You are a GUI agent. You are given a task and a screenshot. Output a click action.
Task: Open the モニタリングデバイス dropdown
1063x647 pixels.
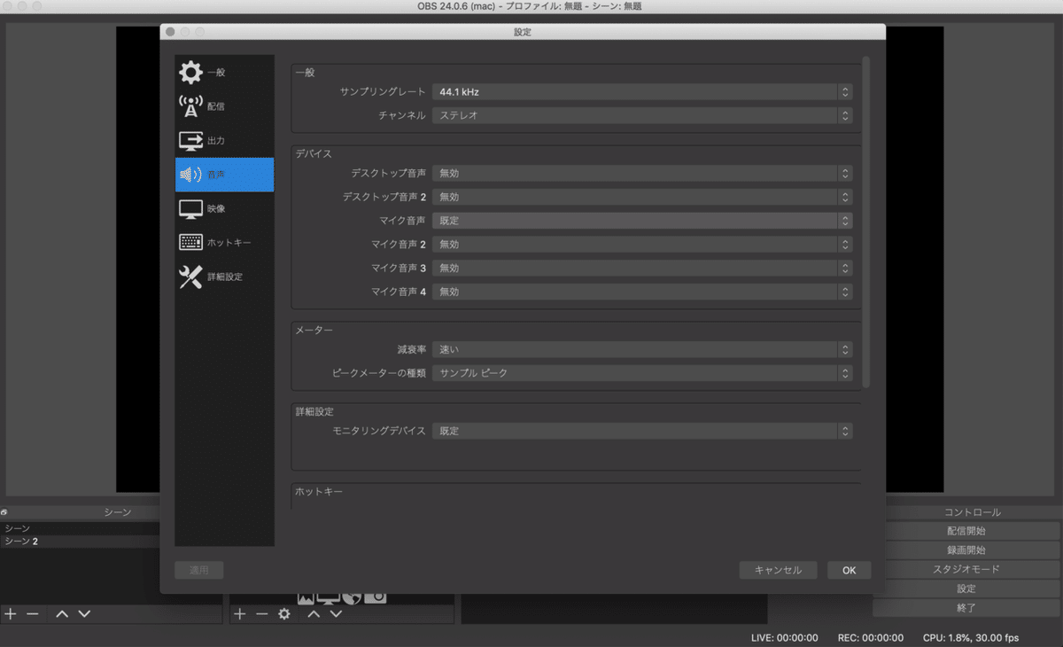click(x=642, y=431)
